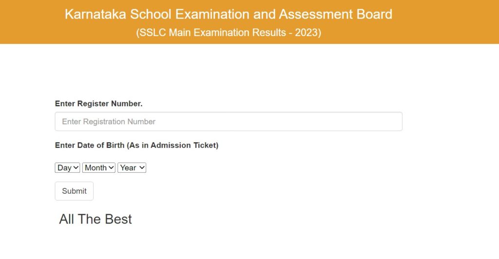
Task: Click the word 'Month' in the date selector
Action: point(96,167)
